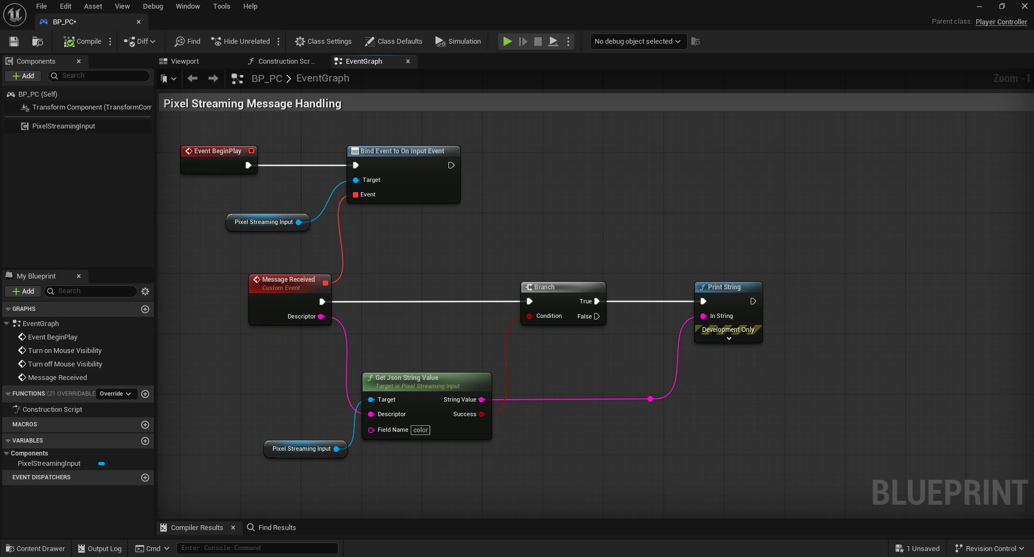
Task: Click the Stop play button
Action: pyautogui.click(x=538, y=42)
